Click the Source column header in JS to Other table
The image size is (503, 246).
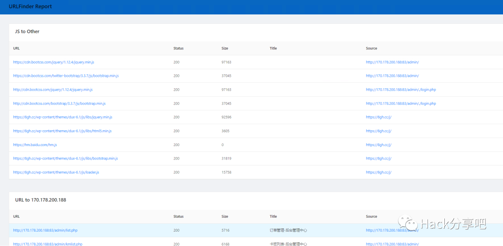click(372, 48)
